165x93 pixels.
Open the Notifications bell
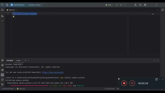(x=163, y=10)
